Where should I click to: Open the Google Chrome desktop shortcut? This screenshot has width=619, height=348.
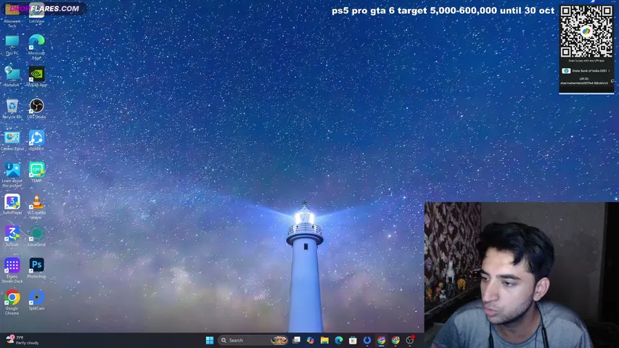pos(12,302)
